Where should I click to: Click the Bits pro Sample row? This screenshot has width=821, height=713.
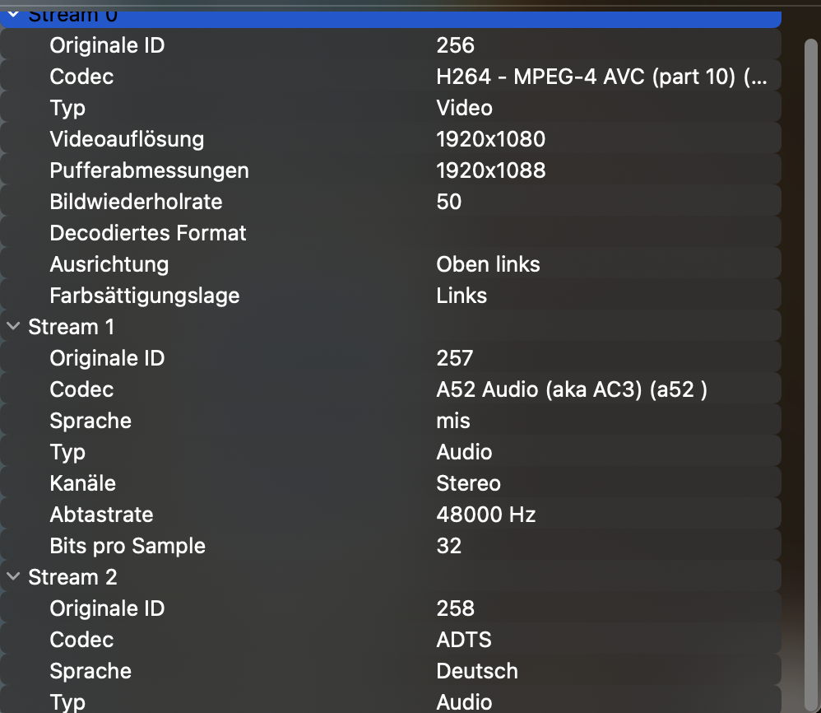(x=391, y=546)
